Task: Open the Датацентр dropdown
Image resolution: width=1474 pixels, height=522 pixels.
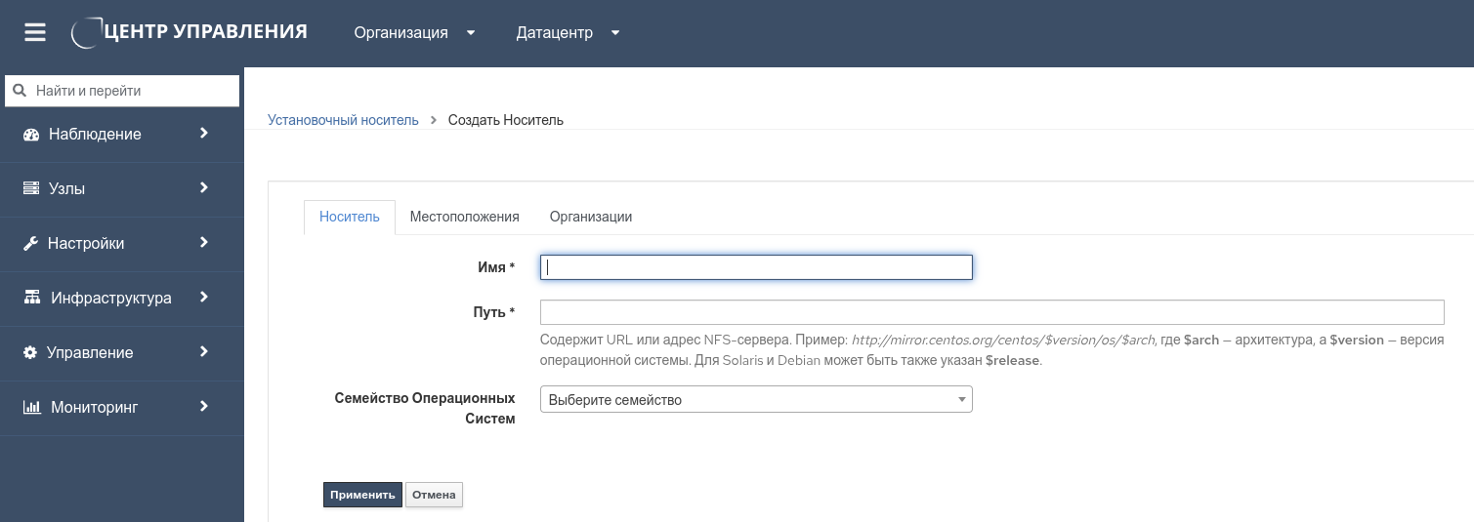Action: tap(568, 33)
